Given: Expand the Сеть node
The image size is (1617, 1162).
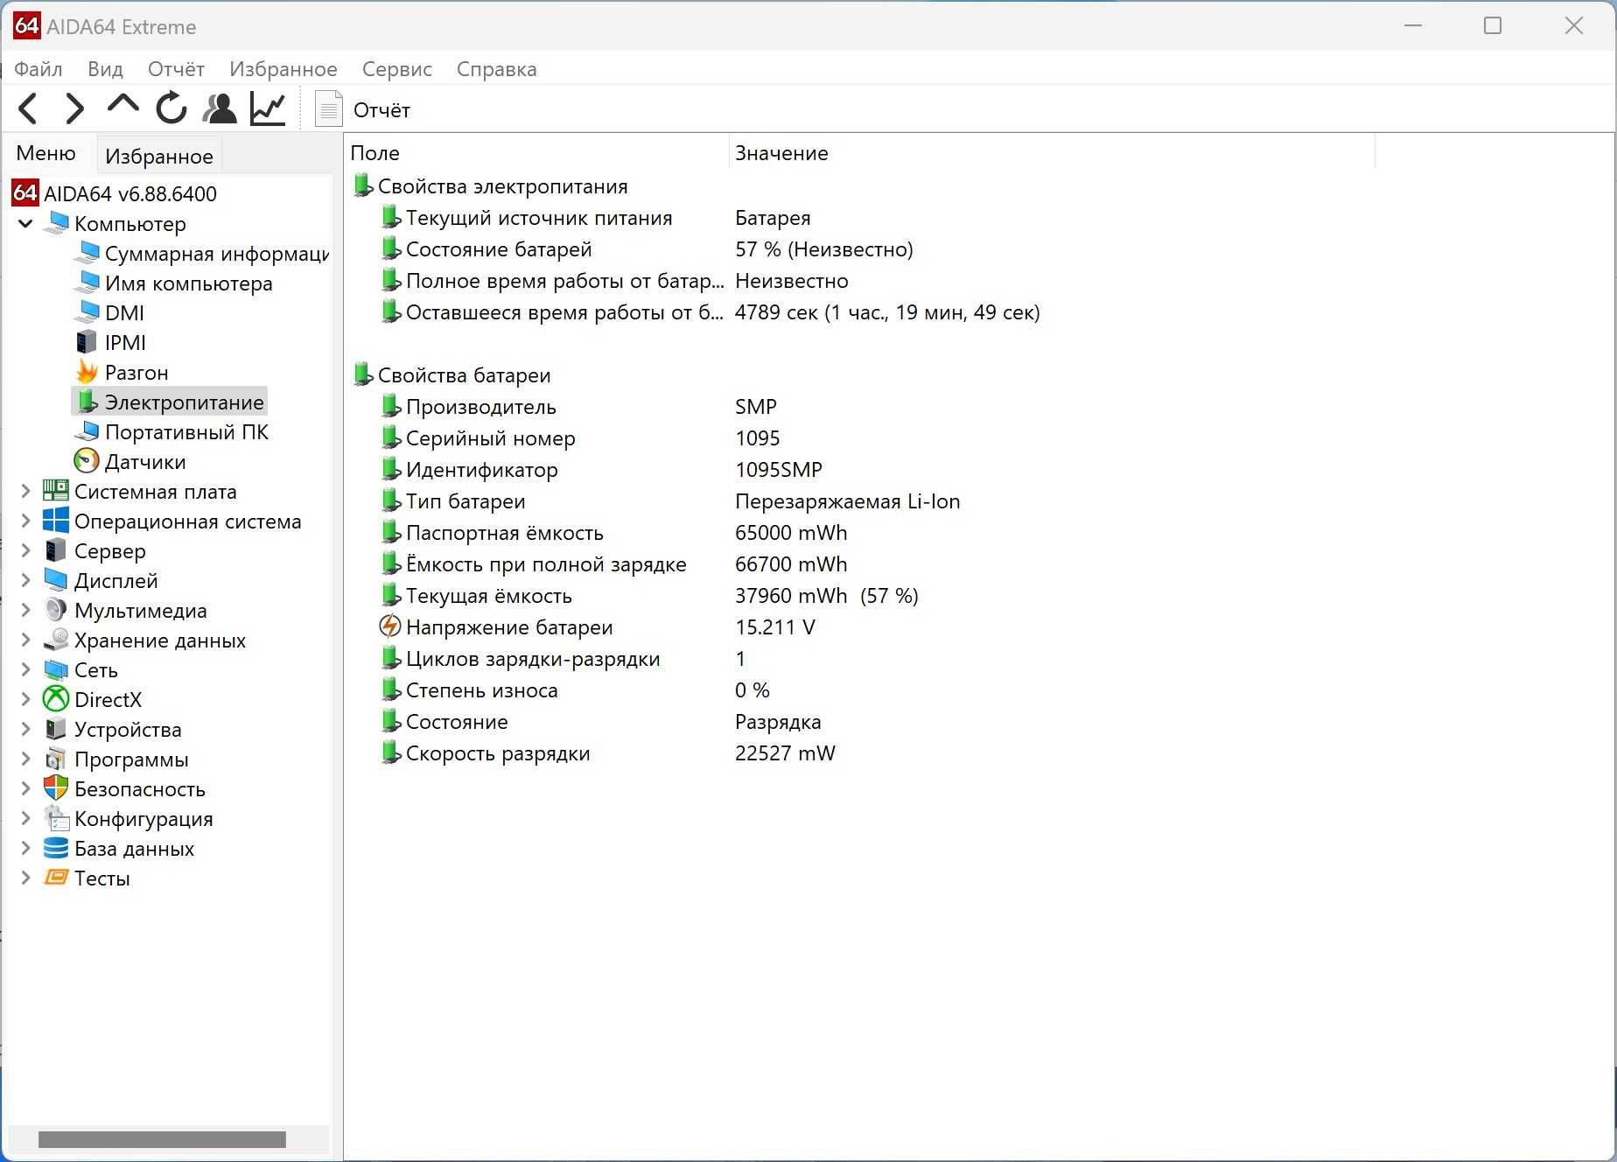Looking at the screenshot, I should coord(25,669).
